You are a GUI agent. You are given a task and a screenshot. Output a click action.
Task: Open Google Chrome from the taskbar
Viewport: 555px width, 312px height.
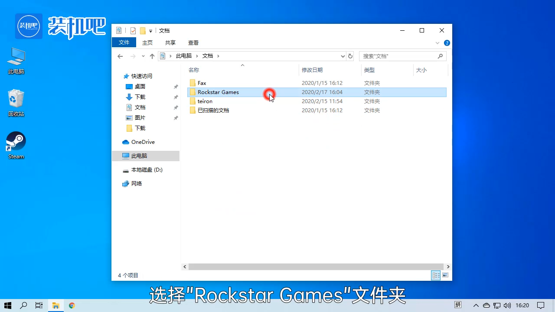[72, 305]
